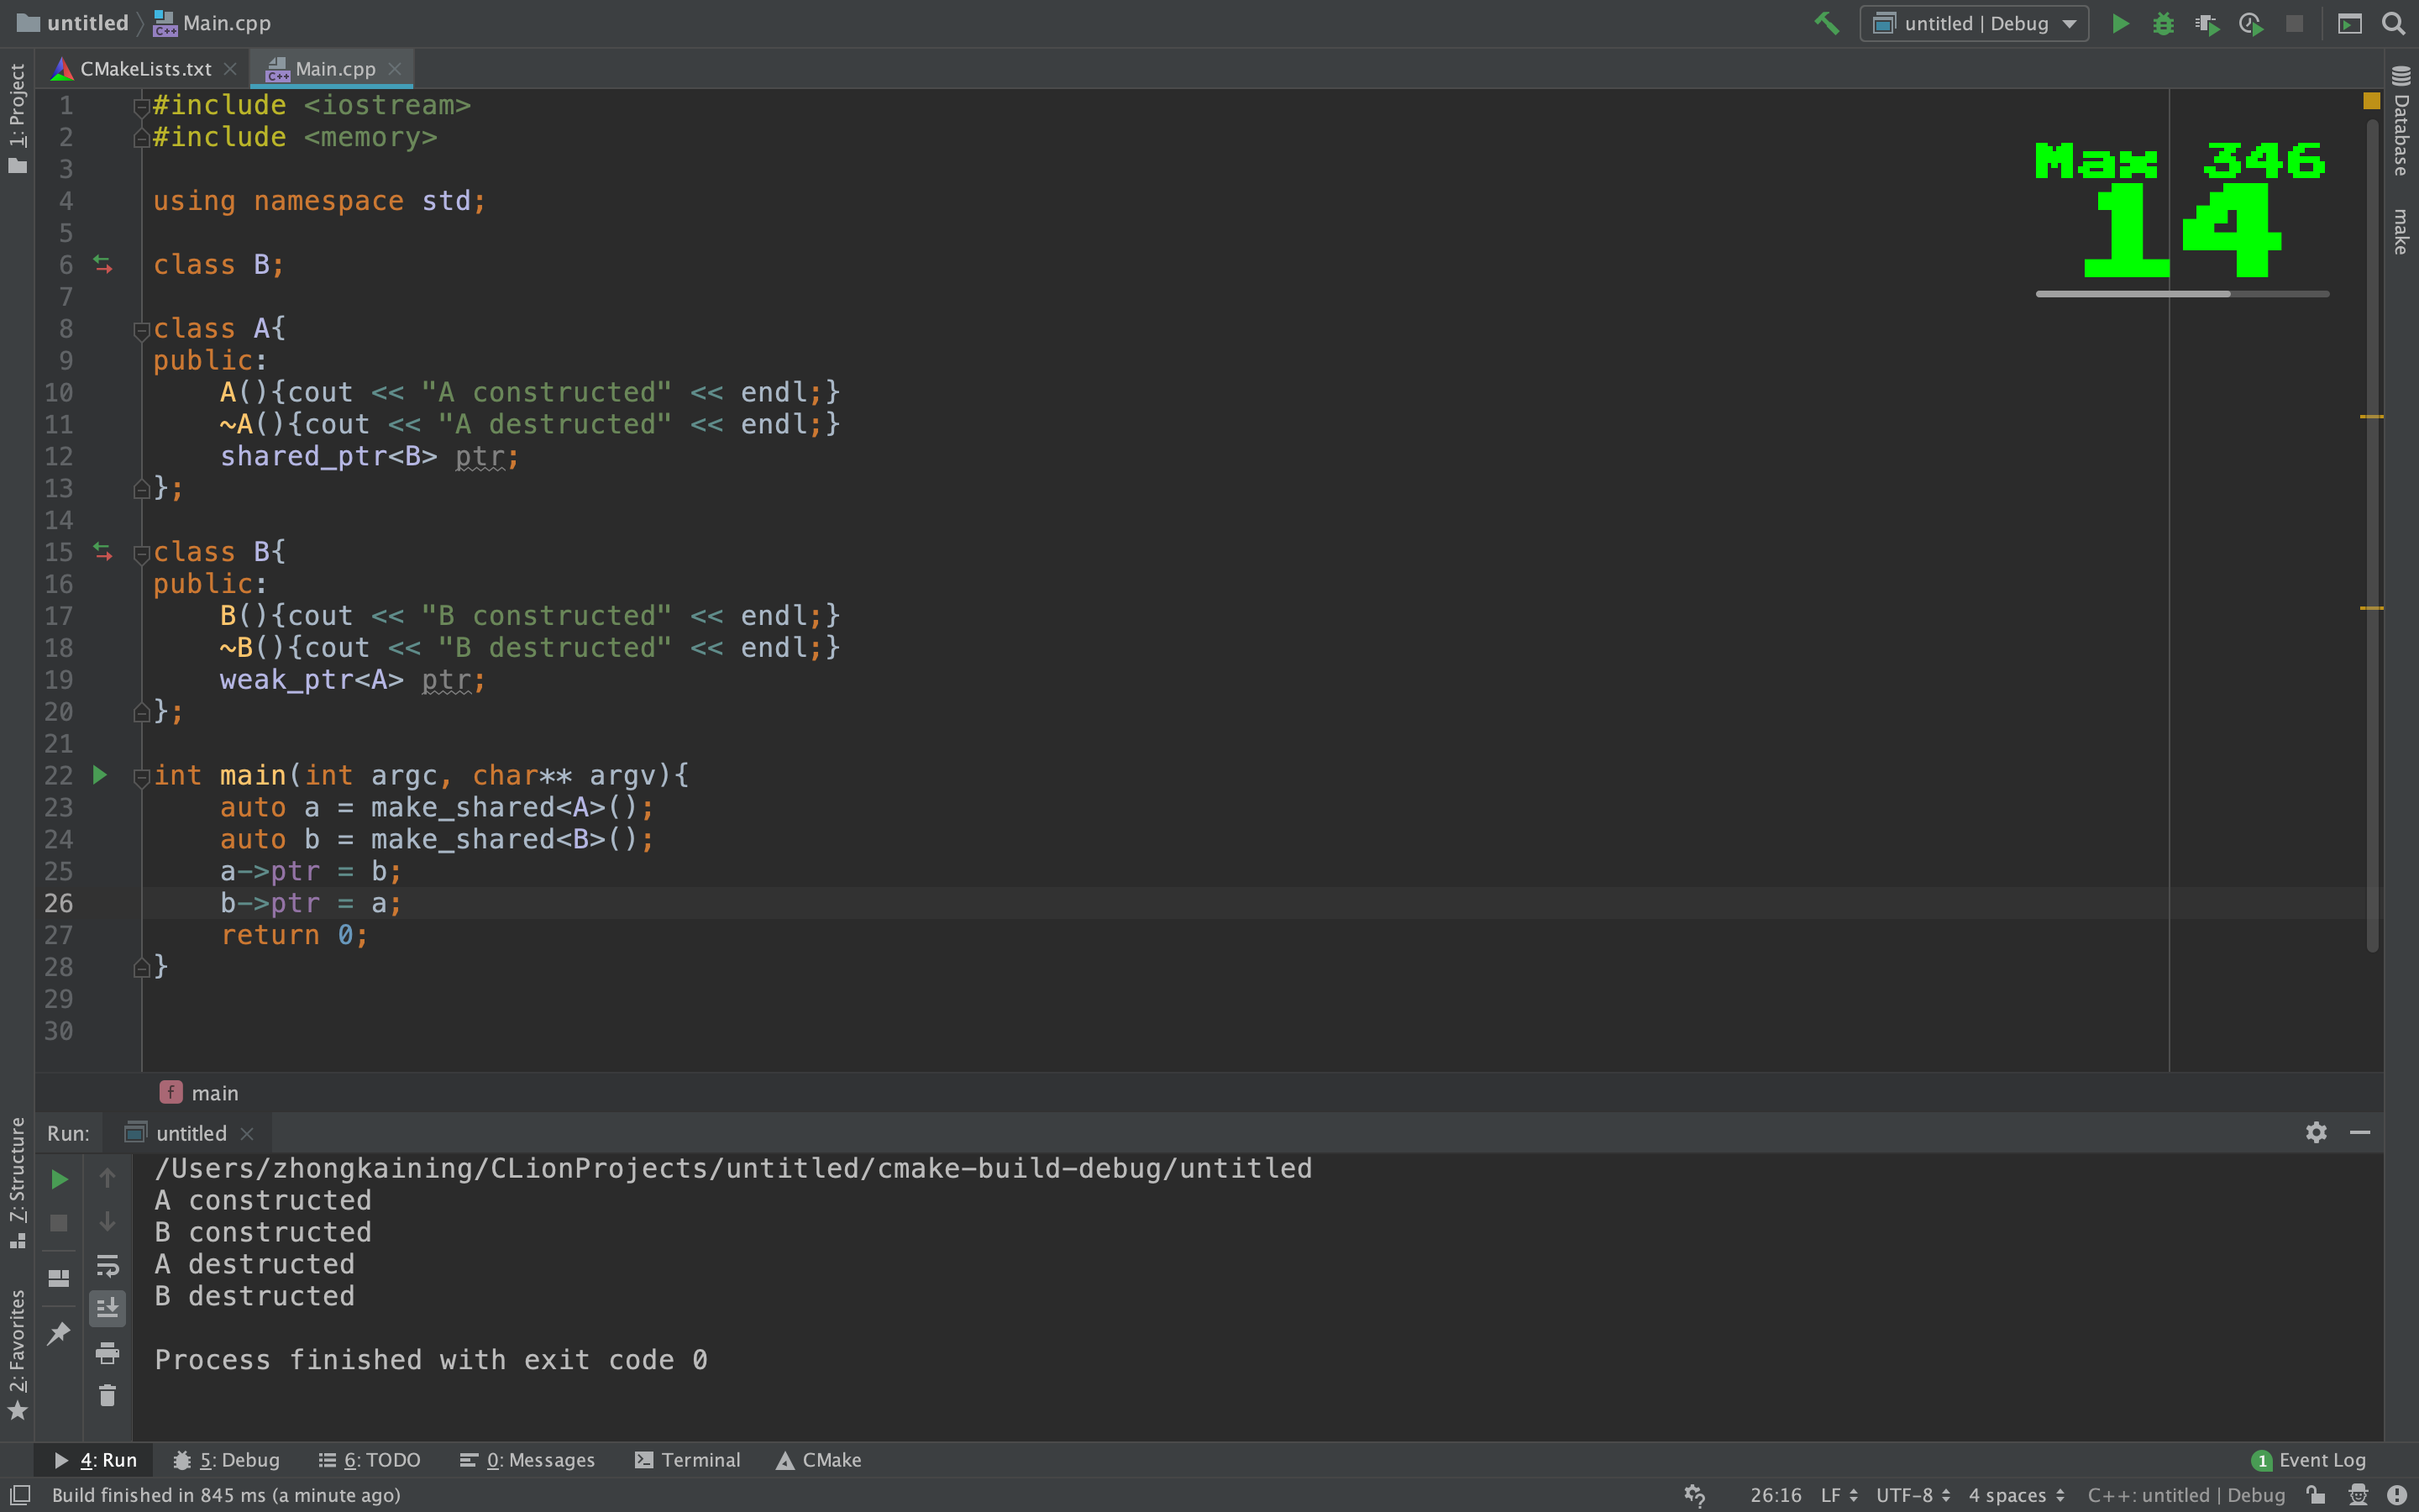Image resolution: width=2419 pixels, height=1512 pixels.
Task: Toggle file read-only lock icon
Action: coord(2315,1495)
